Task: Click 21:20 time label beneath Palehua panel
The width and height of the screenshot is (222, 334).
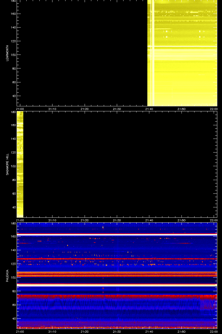Action: click(84, 331)
